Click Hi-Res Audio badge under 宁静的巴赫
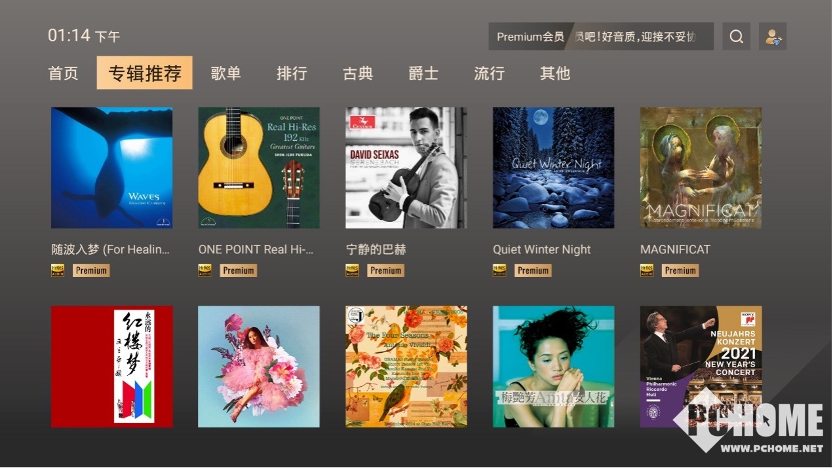This screenshot has height=468, width=835. pos(353,270)
